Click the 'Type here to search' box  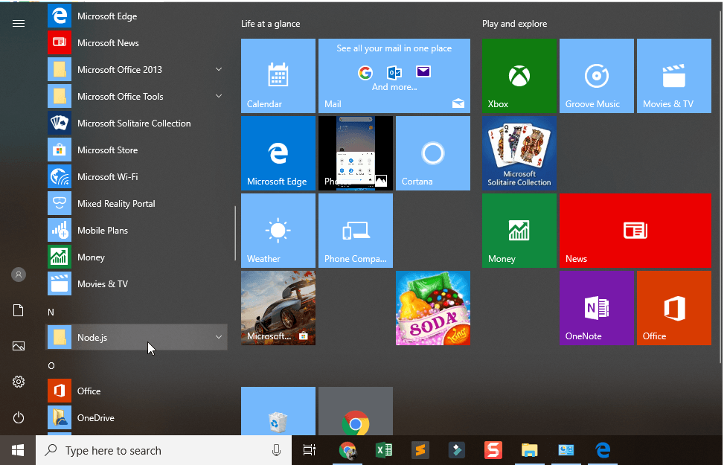coord(164,451)
